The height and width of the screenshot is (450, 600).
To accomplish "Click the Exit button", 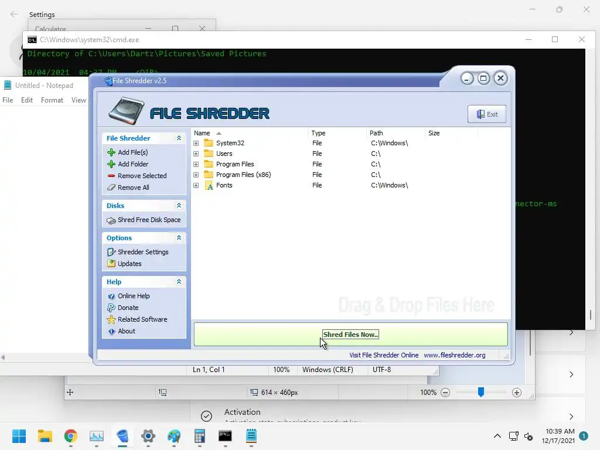I will [487, 114].
